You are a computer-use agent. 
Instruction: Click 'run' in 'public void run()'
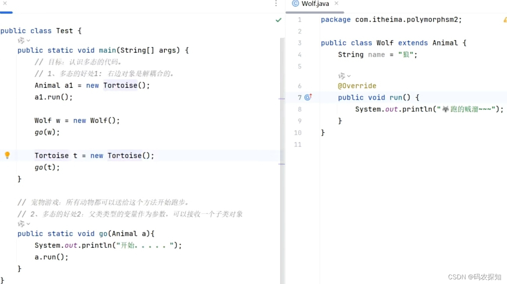pos(396,98)
